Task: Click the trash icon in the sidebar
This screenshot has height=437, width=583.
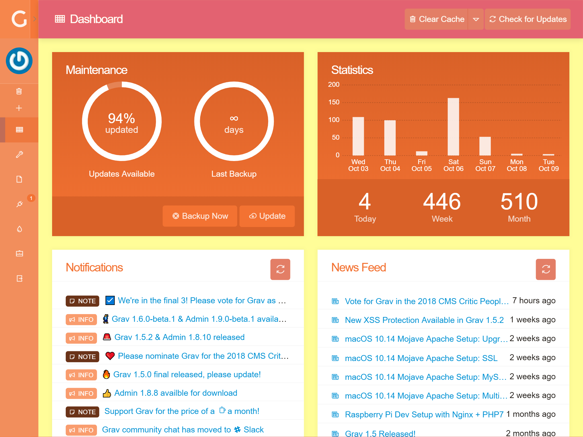Action: pos(19,91)
